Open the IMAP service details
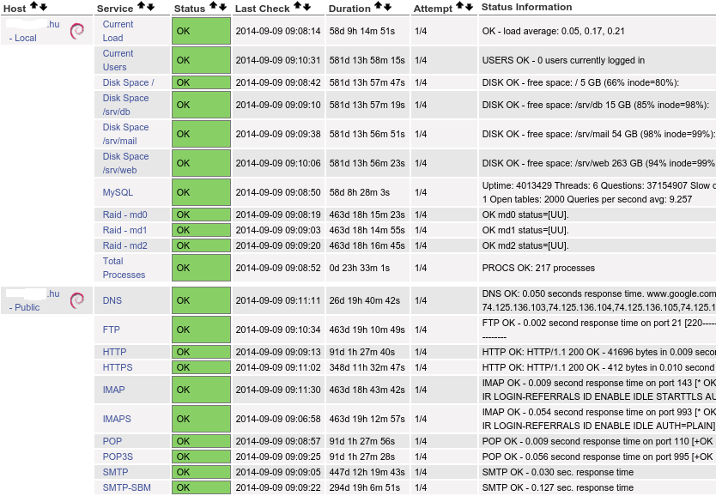716x496 pixels. click(113, 390)
